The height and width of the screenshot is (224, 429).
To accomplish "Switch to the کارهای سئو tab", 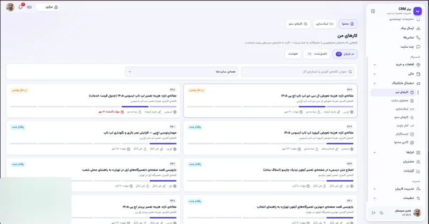I will coord(298,24).
